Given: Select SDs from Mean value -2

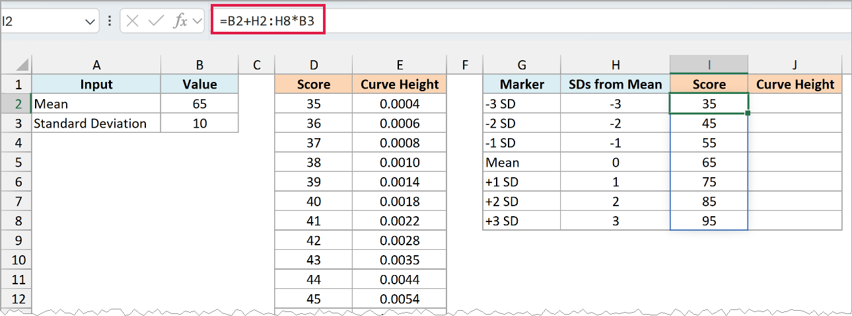Looking at the screenshot, I should pos(616,123).
